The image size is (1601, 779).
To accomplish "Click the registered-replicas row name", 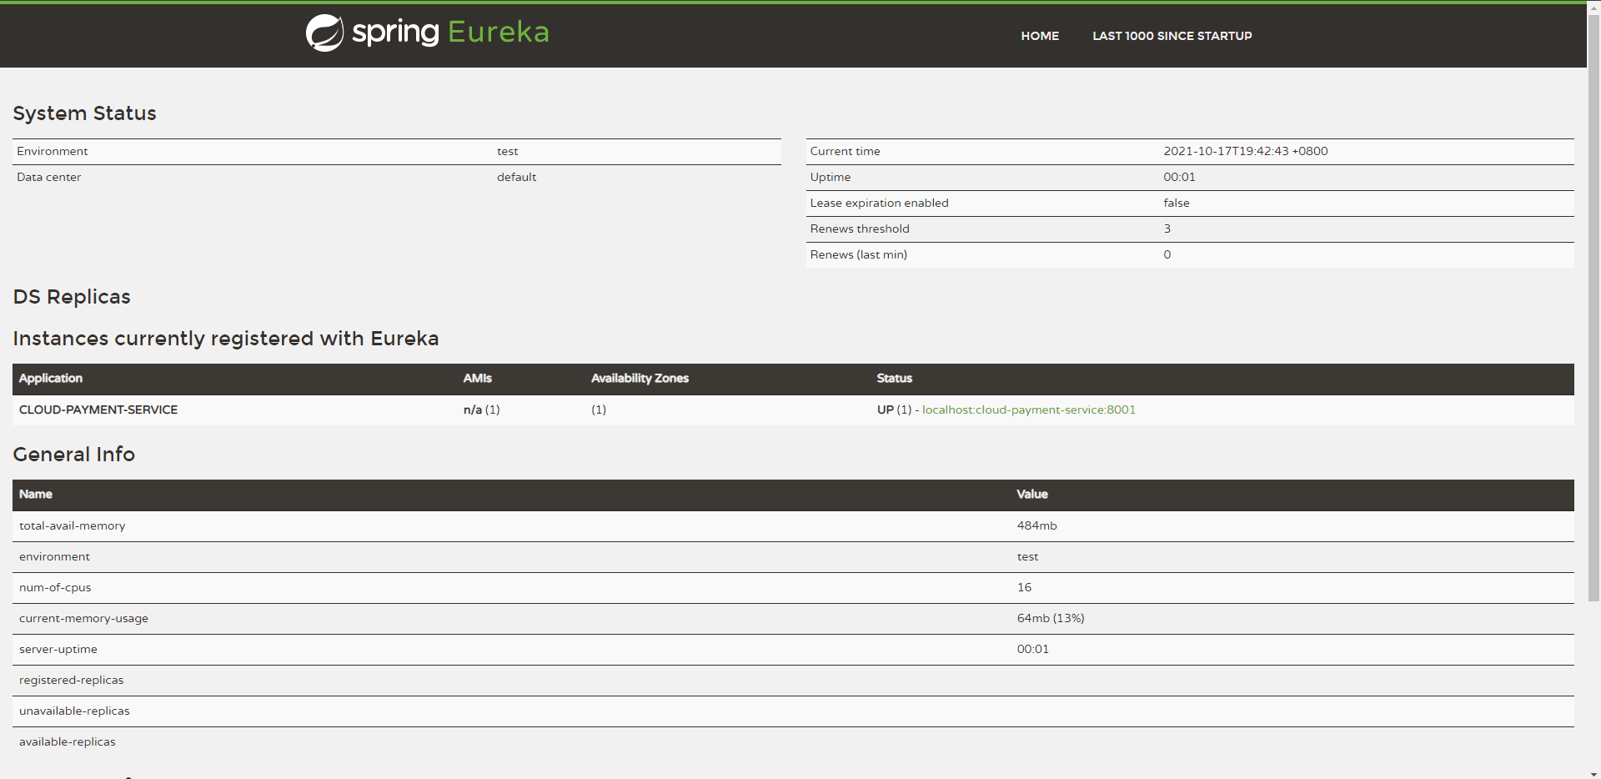I will click(x=72, y=680).
